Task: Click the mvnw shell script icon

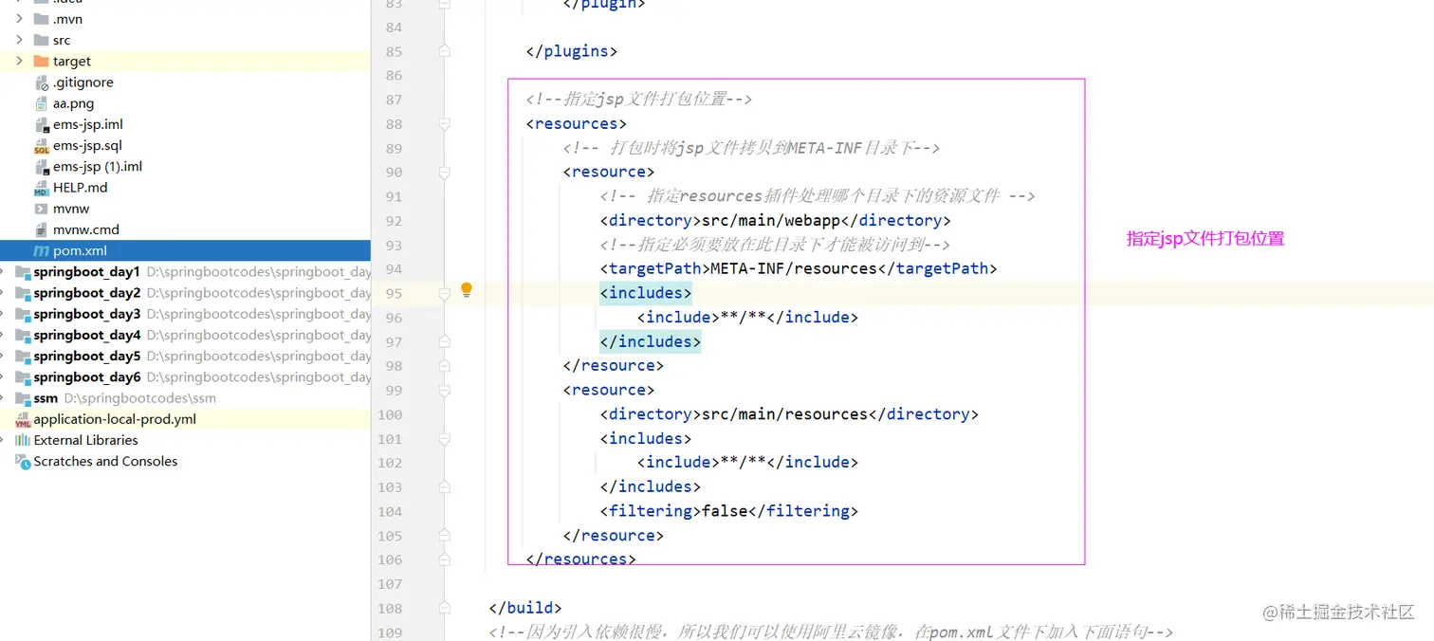Action: [41, 209]
